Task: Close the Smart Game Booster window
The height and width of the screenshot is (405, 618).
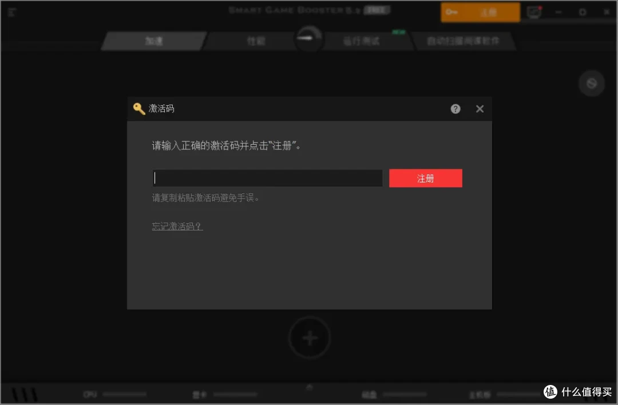Action: (607, 12)
